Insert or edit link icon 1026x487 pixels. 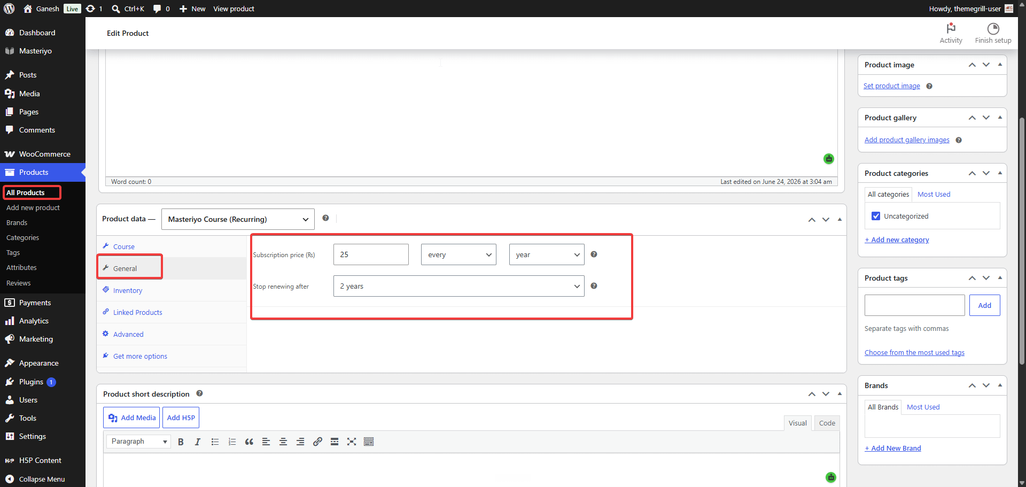coord(317,442)
